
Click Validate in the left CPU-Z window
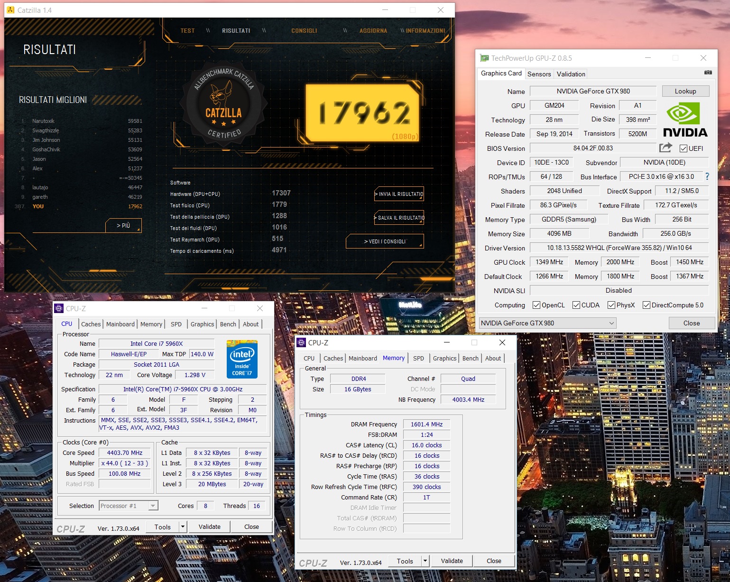[210, 527]
